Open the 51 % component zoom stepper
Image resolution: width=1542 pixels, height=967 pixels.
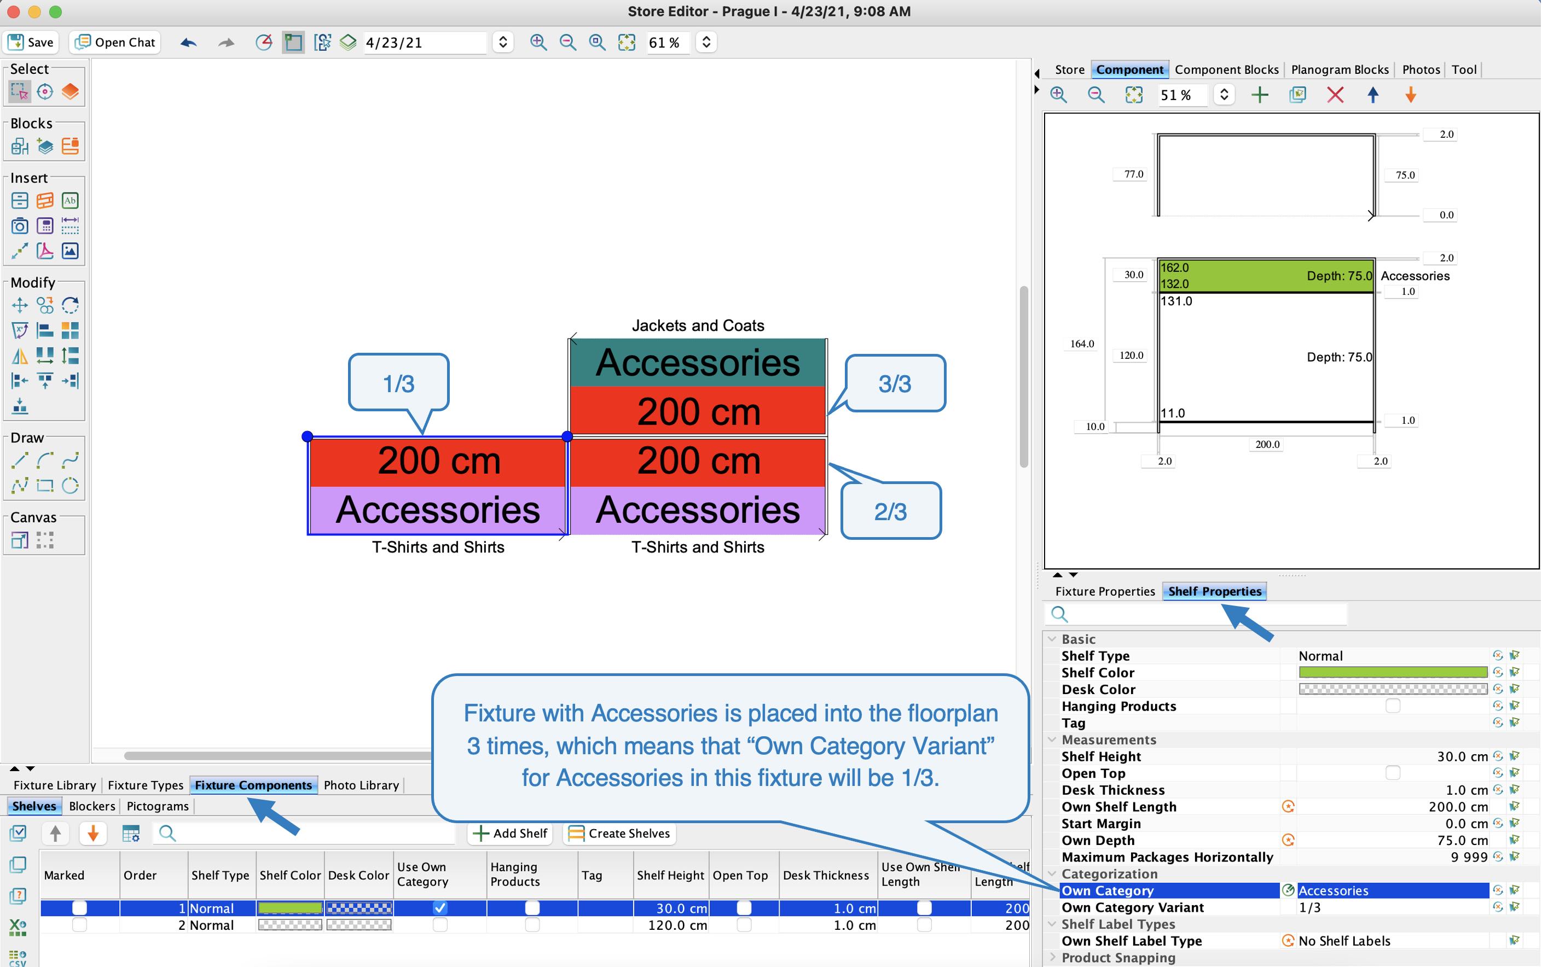tap(1224, 95)
